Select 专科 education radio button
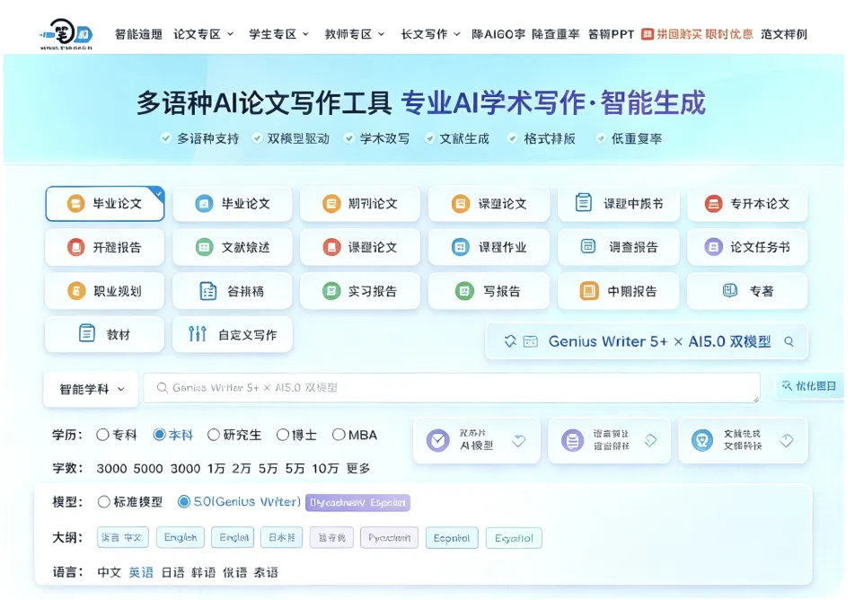 click(102, 435)
